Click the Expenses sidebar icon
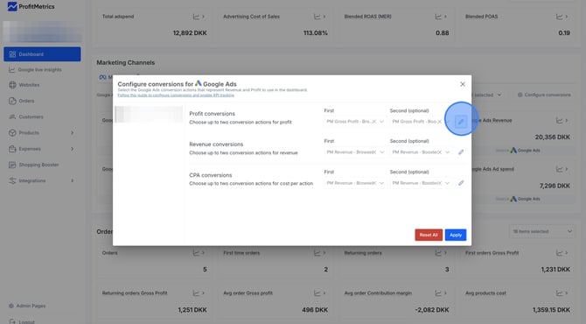Screen dimensions: 586x324 pos(12,149)
